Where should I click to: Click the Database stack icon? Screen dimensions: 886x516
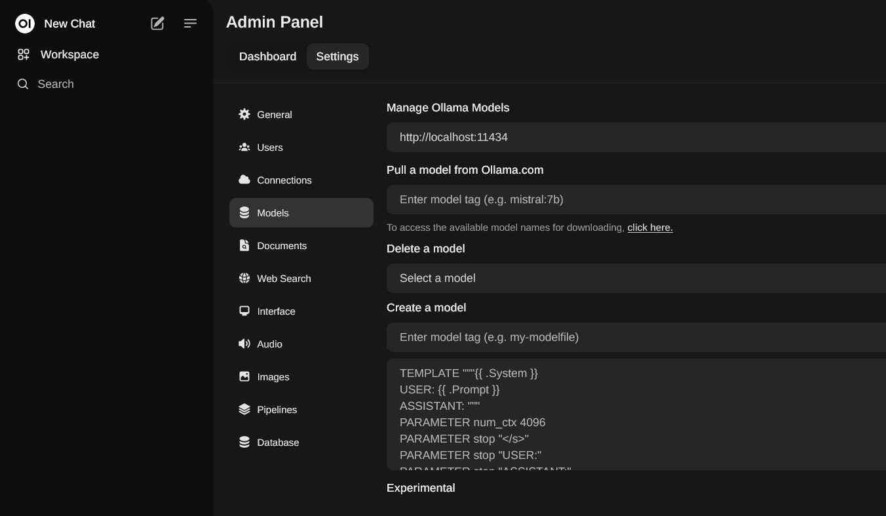point(244,442)
